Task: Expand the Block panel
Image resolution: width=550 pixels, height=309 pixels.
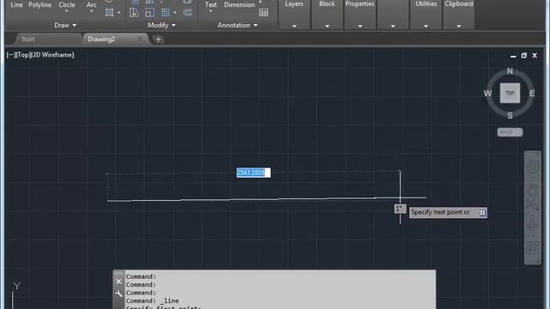Action: click(x=327, y=26)
